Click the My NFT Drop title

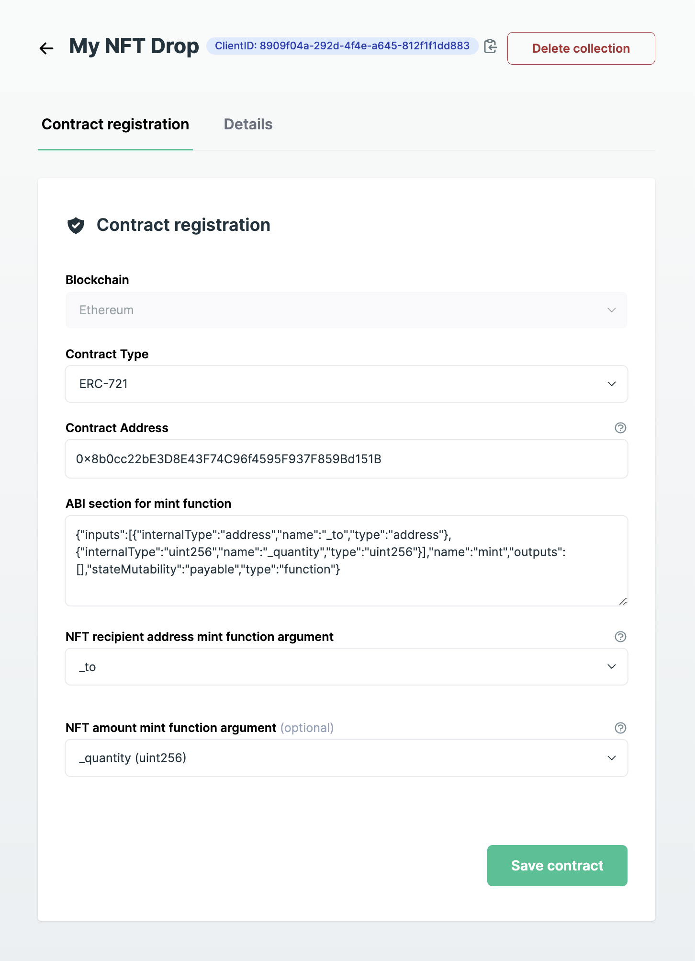pyautogui.click(x=134, y=46)
